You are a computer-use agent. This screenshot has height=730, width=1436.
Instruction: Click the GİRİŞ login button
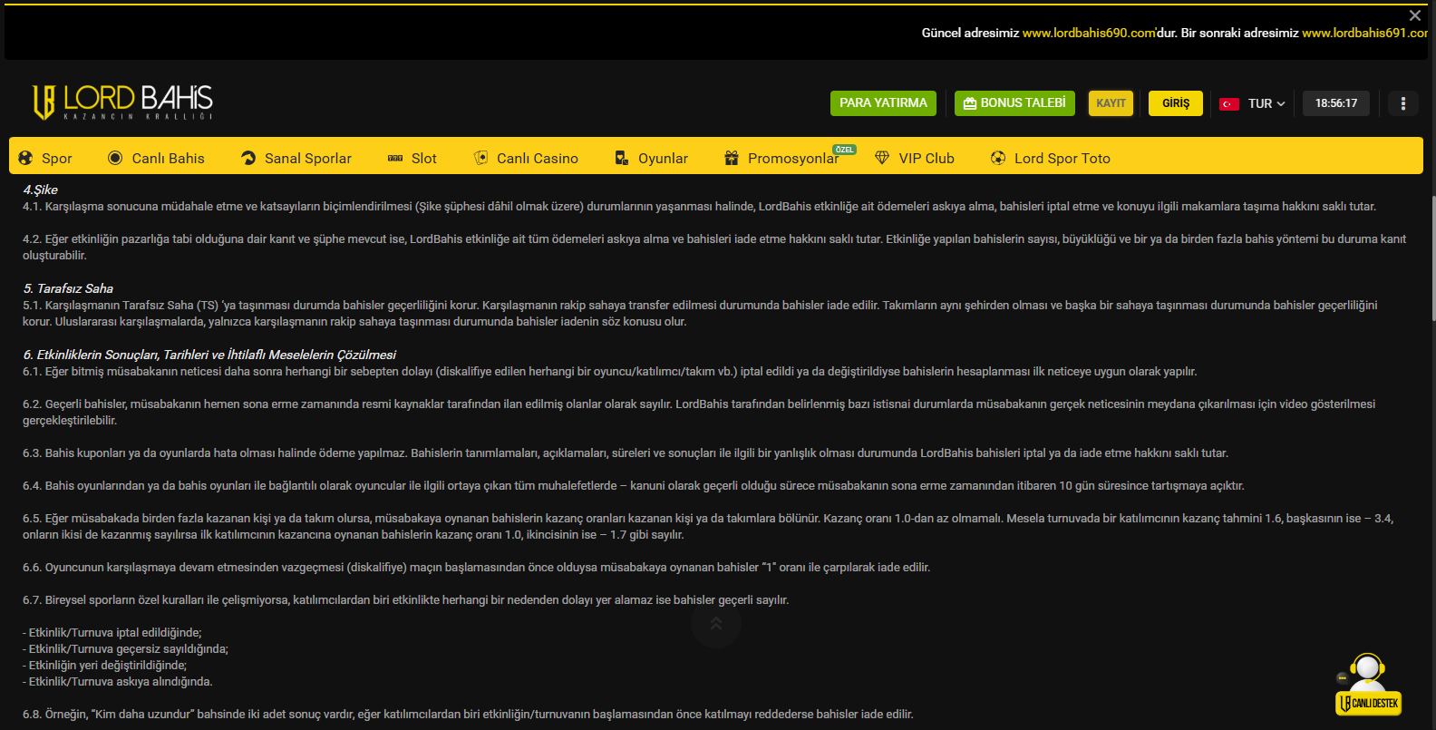click(x=1176, y=103)
